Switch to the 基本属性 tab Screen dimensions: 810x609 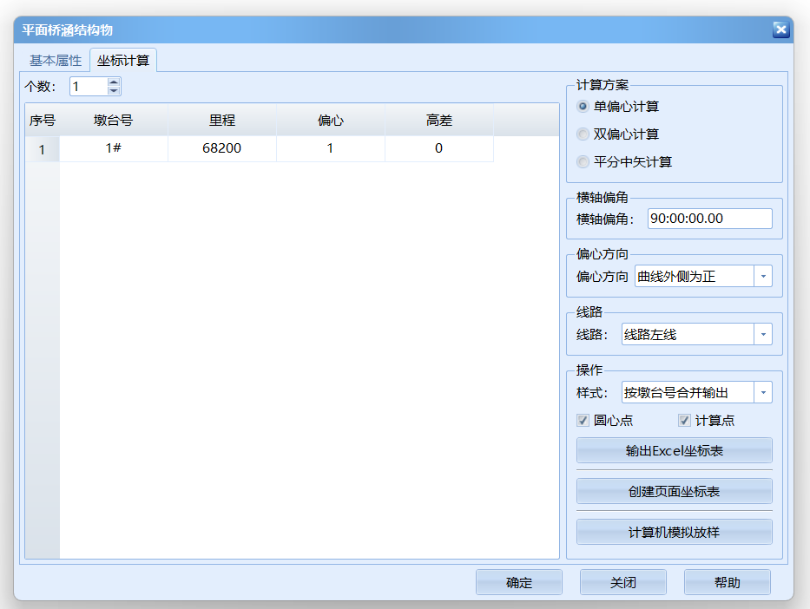pyautogui.click(x=55, y=61)
